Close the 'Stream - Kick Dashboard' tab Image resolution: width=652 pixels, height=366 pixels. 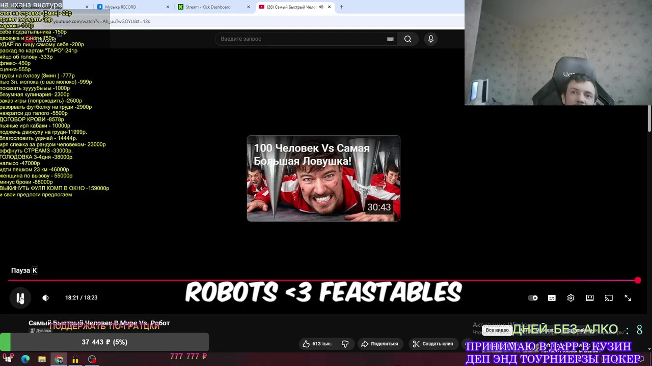point(249,7)
